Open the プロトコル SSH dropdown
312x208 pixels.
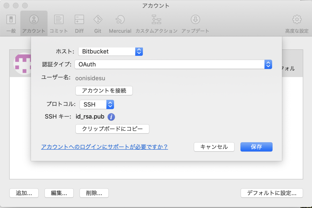point(97,104)
